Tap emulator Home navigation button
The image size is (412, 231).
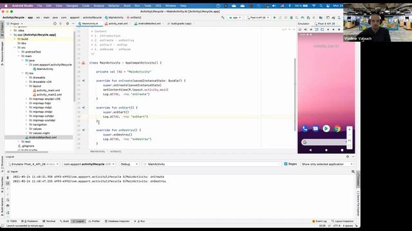326,150
